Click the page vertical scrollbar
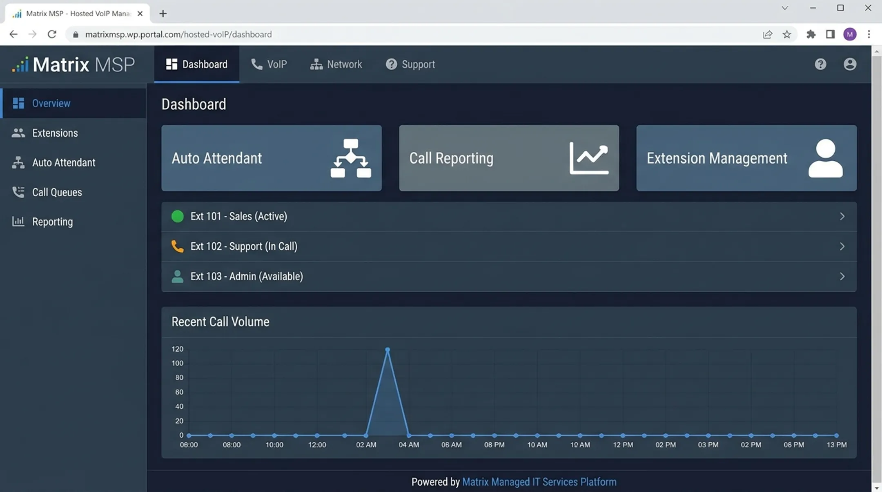Screen dimensions: 882x492 [876, 269]
